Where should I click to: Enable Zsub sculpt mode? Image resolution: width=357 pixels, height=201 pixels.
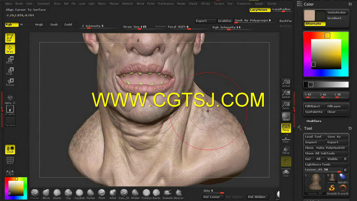tap(54, 25)
